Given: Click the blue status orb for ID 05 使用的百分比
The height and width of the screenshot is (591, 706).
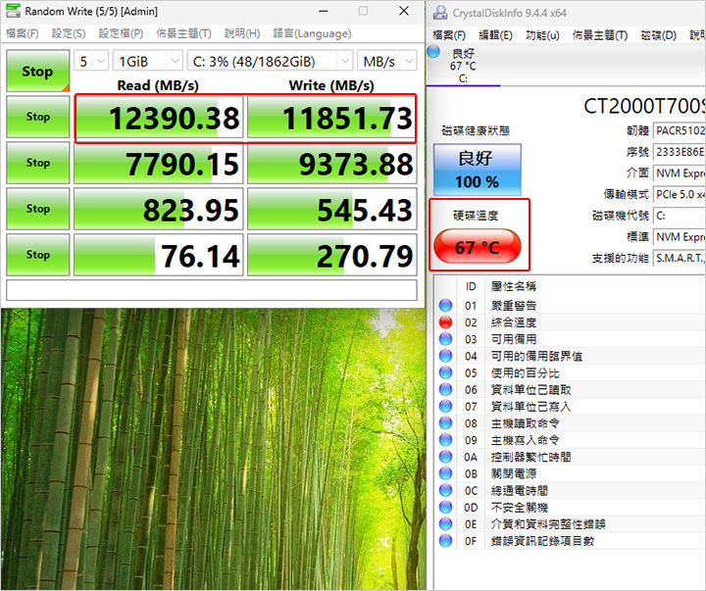Looking at the screenshot, I should (445, 372).
